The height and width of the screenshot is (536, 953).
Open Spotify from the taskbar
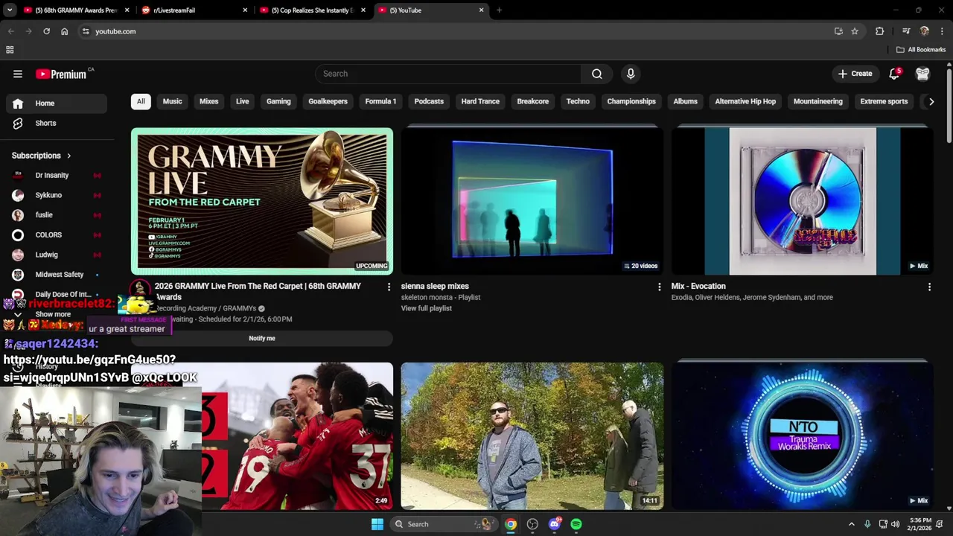tap(576, 524)
